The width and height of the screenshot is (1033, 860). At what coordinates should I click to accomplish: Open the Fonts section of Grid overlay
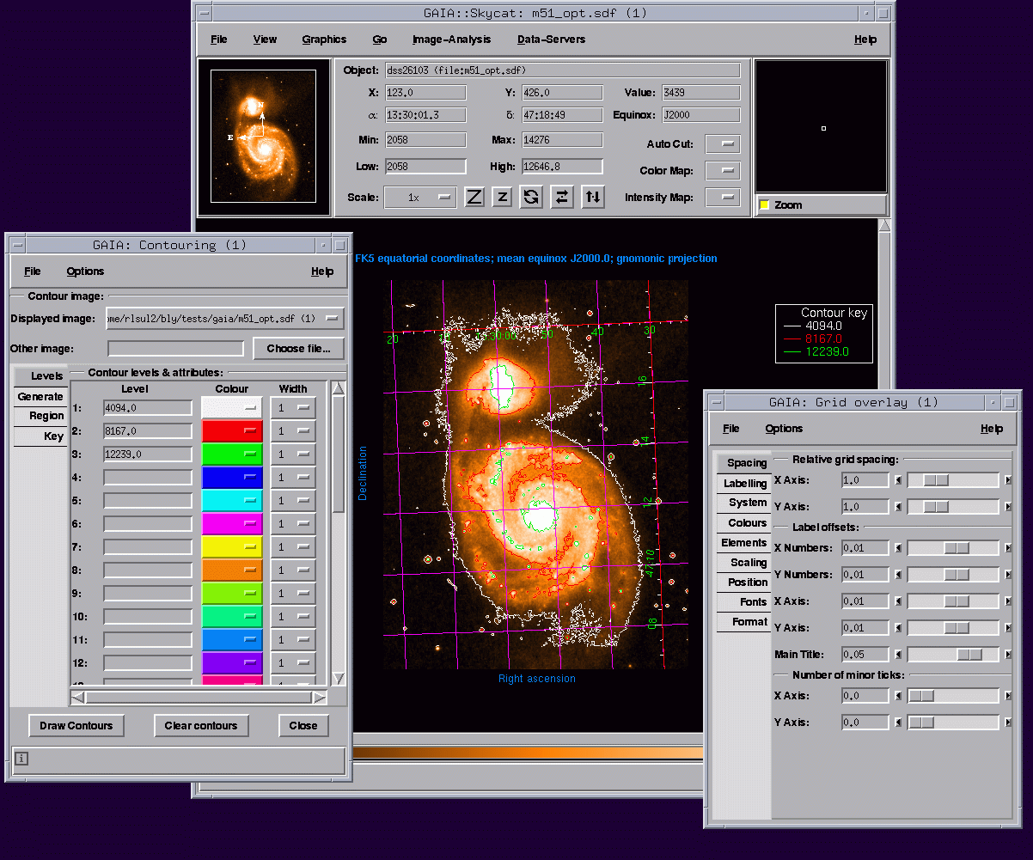743,601
